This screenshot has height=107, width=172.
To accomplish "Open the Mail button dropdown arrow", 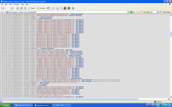I will click(x=55, y=8).
